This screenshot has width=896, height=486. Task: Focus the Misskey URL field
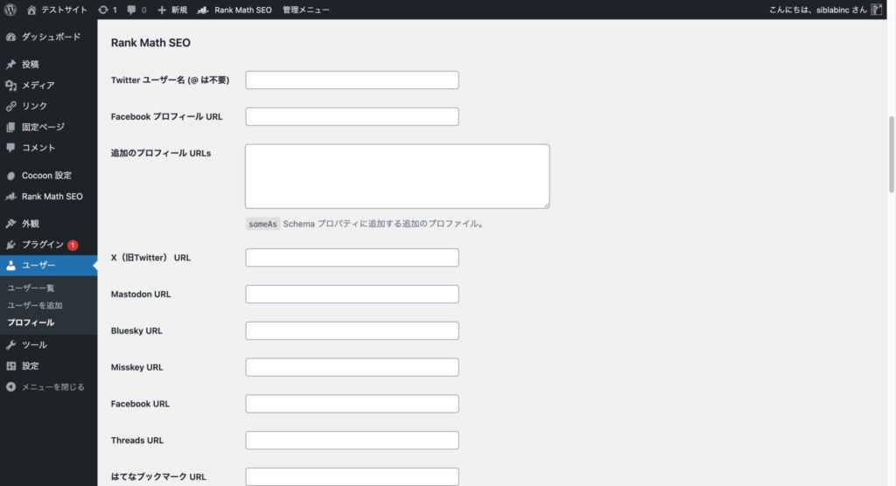click(352, 367)
